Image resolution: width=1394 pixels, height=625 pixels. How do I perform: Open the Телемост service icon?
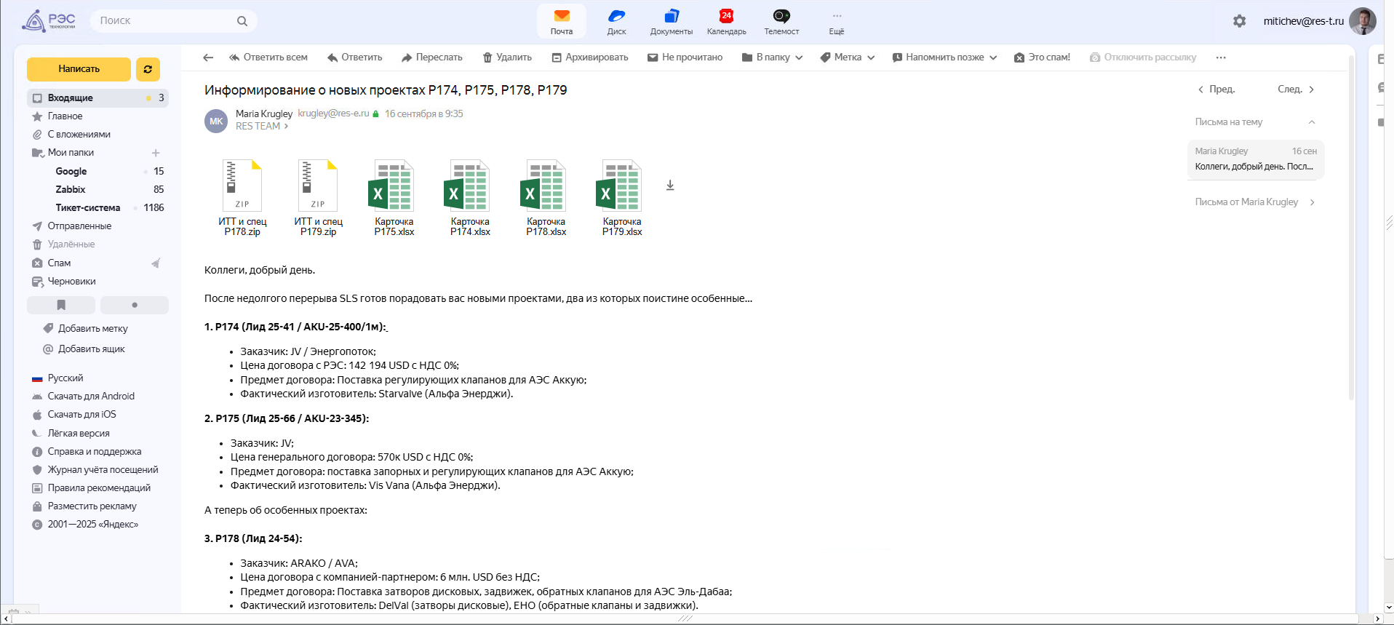coord(781,21)
